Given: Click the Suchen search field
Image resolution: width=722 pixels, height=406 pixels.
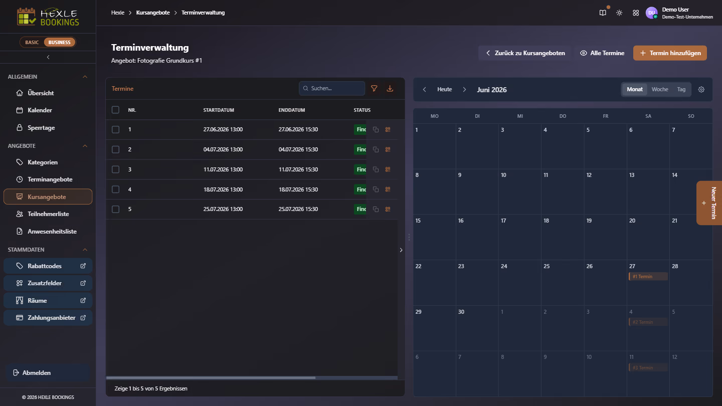Looking at the screenshot, I should click(332, 88).
